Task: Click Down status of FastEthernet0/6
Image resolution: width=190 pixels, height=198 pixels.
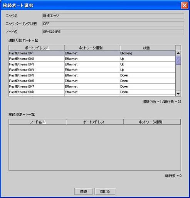Action: [148, 81]
